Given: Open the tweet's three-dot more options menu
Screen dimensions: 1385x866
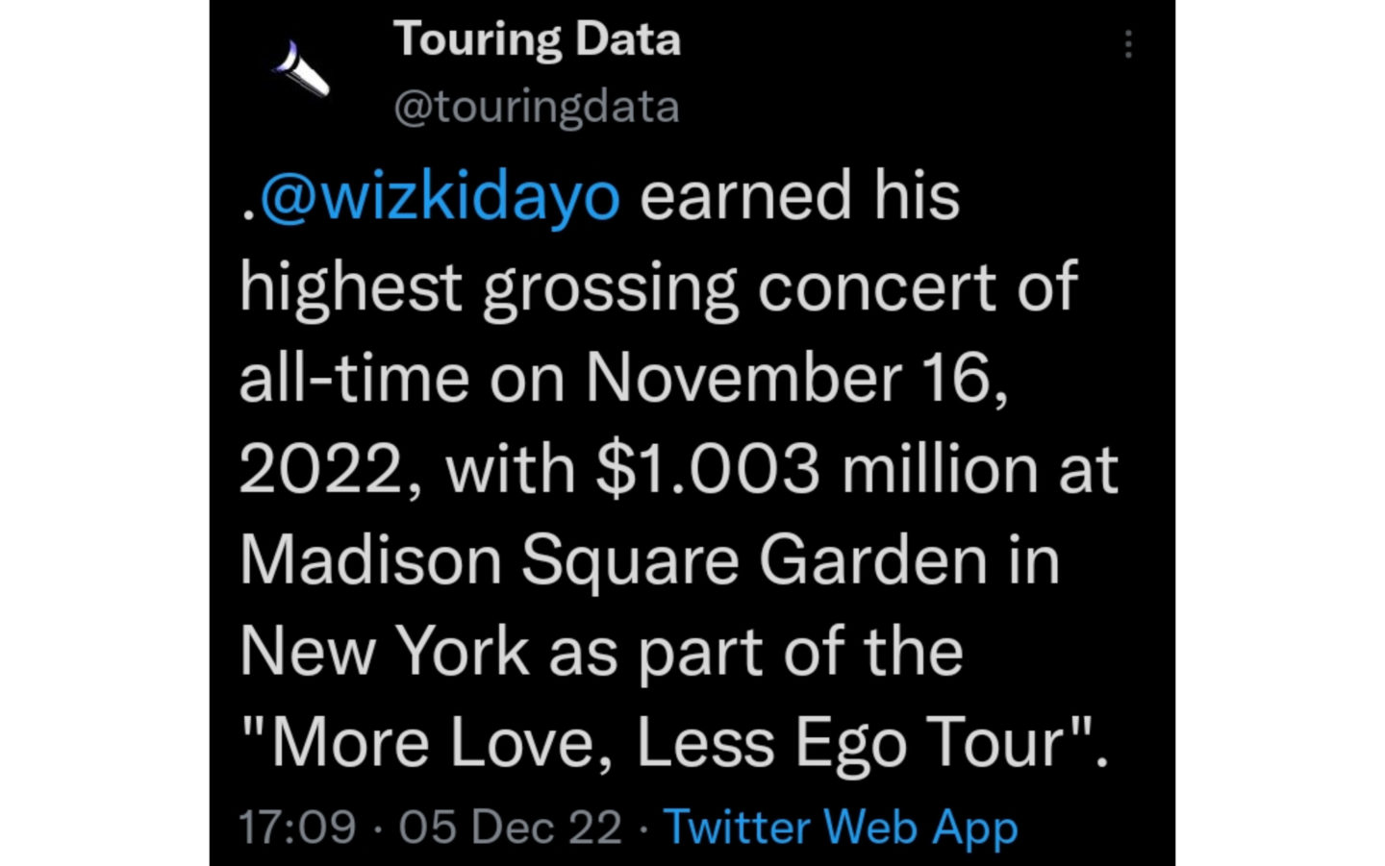Looking at the screenshot, I should point(1128,44).
